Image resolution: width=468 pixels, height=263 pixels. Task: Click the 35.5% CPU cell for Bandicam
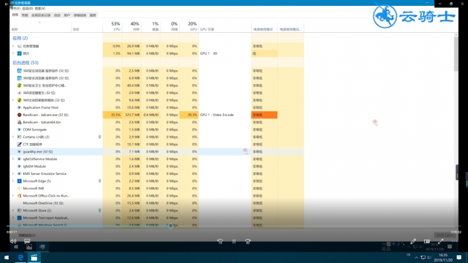pyautogui.click(x=112, y=115)
